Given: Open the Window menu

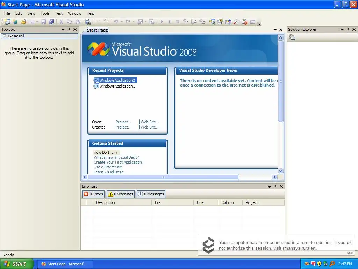Looking at the screenshot, I should tap(74, 13).
